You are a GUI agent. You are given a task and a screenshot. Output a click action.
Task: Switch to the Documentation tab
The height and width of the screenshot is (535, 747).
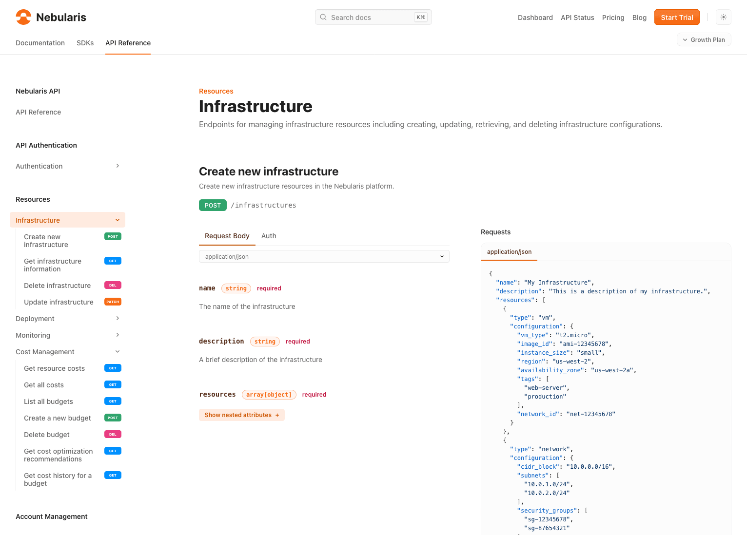[40, 43]
